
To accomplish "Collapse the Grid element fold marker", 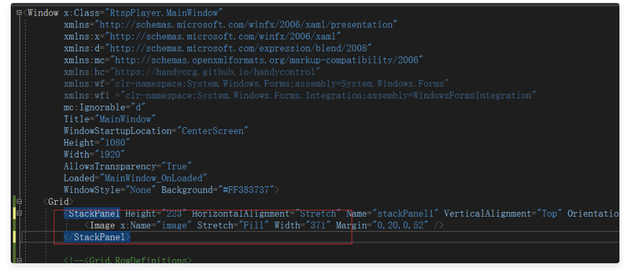I will [19, 202].
